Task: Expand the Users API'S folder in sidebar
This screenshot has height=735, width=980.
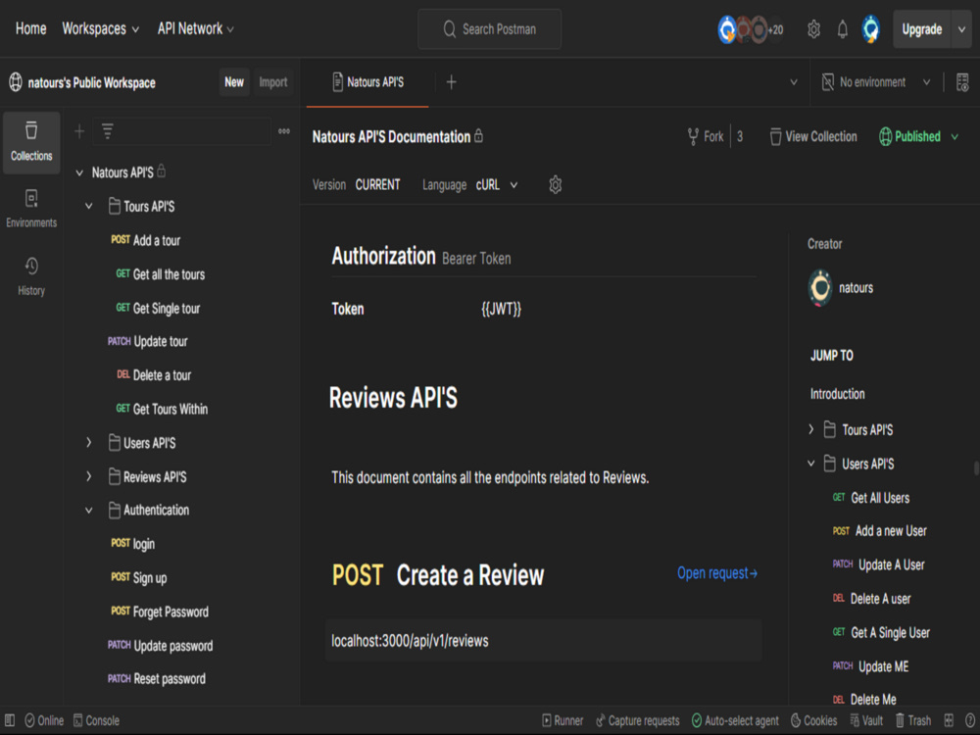Action: 89,443
